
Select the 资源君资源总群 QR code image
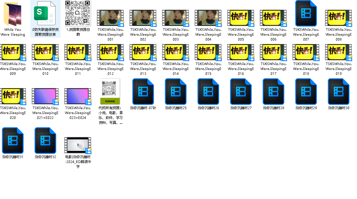click(x=78, y=13)
